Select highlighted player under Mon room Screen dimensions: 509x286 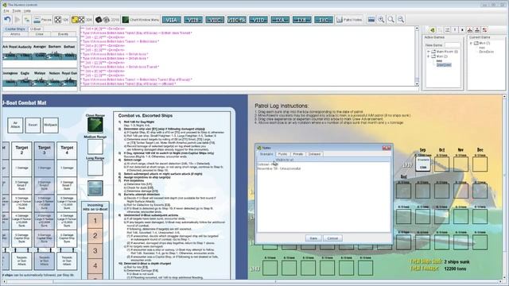point(444,65)
